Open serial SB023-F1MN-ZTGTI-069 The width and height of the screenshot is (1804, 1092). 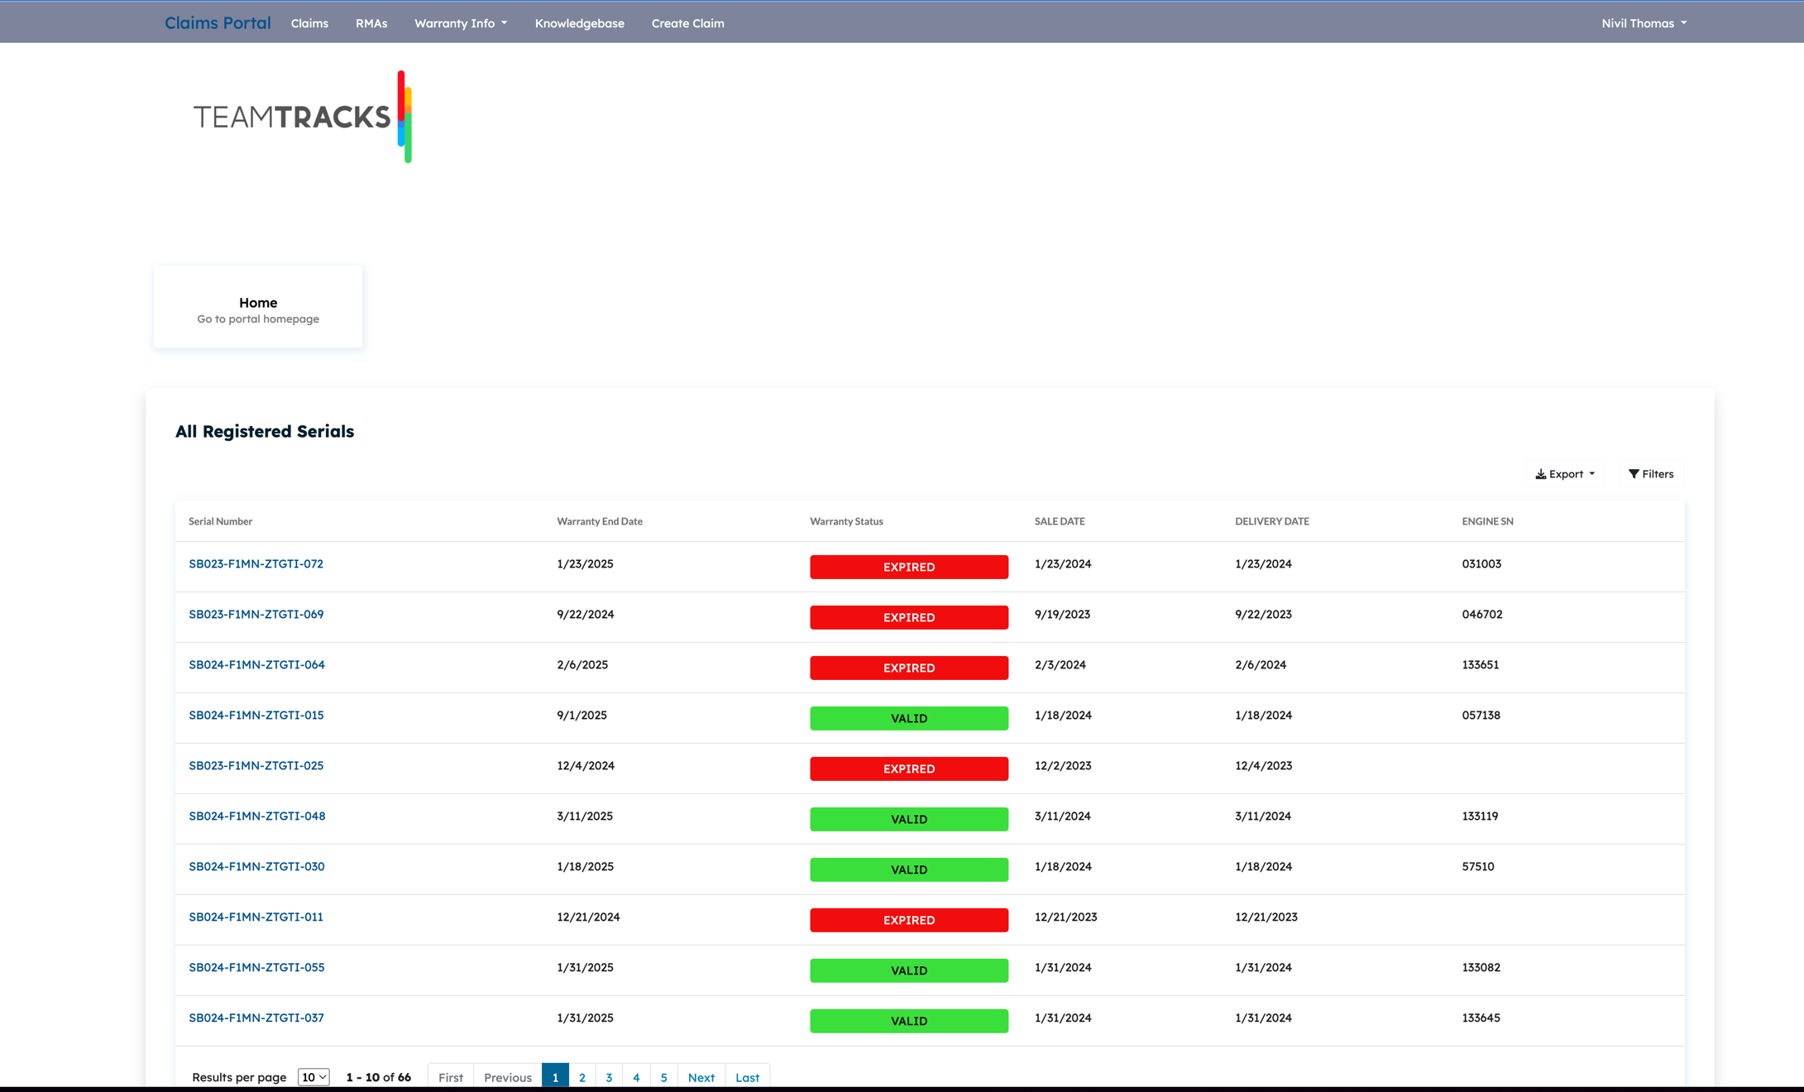(x=256, y=615)
